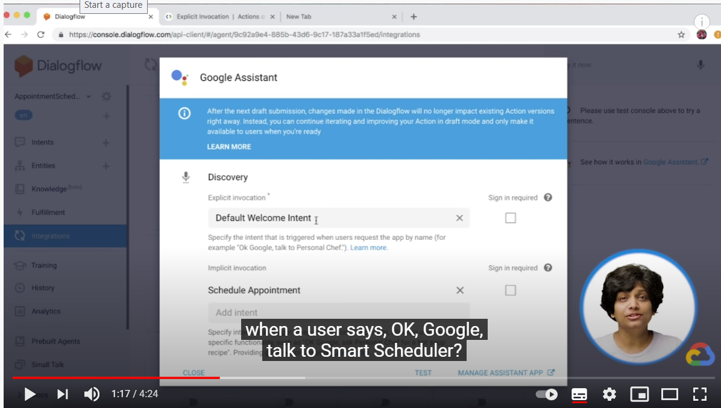Screen dimensions: 721x408
Task: Add a new intent with plus icon
Action: point(106,142)
